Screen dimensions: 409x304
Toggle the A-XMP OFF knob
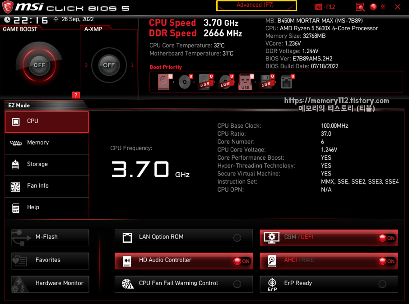(x=109, y=65)
